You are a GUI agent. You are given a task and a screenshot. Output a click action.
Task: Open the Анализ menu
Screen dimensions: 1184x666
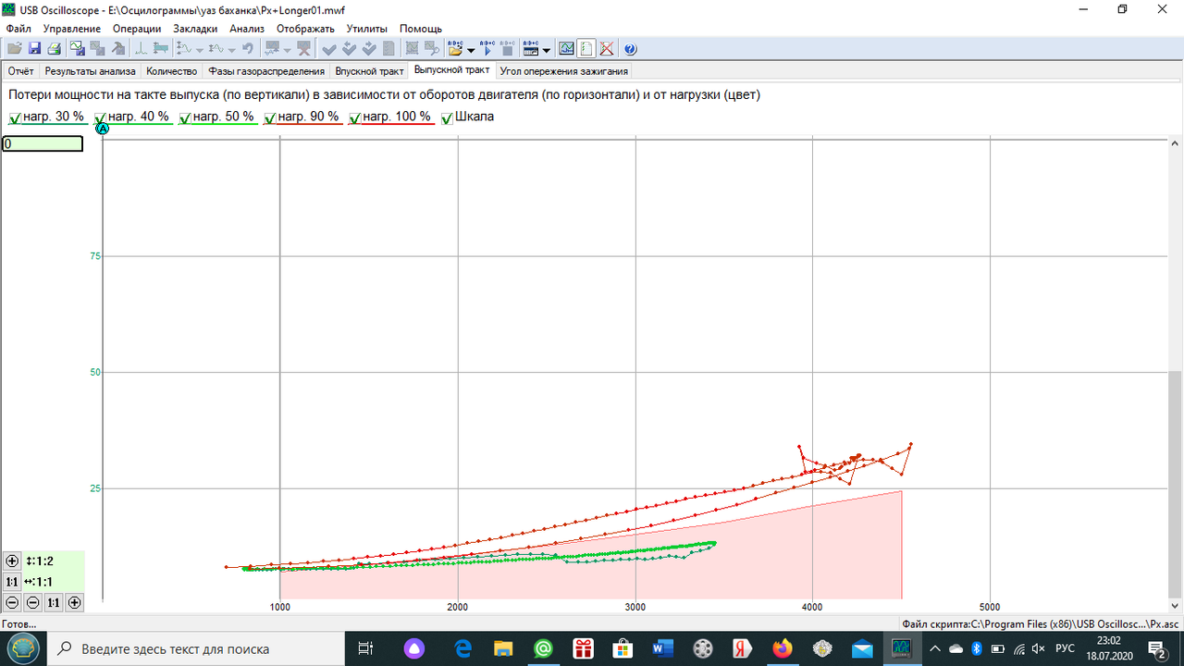click(247, 29)
